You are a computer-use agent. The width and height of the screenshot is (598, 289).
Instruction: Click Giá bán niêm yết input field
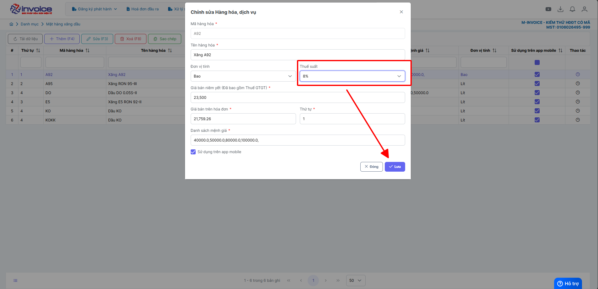(298, 98)
